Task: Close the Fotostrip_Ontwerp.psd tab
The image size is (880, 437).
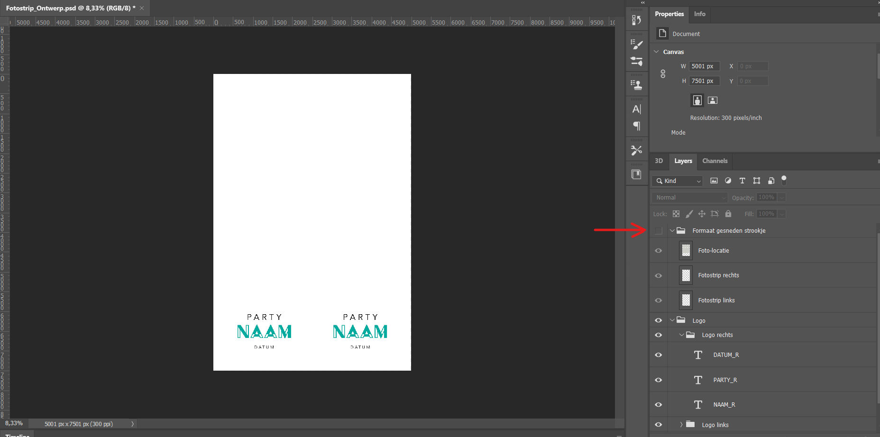Action: coord(142,8)
